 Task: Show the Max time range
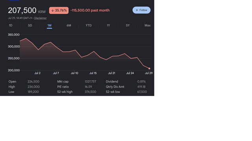click(x=148, y=25)
